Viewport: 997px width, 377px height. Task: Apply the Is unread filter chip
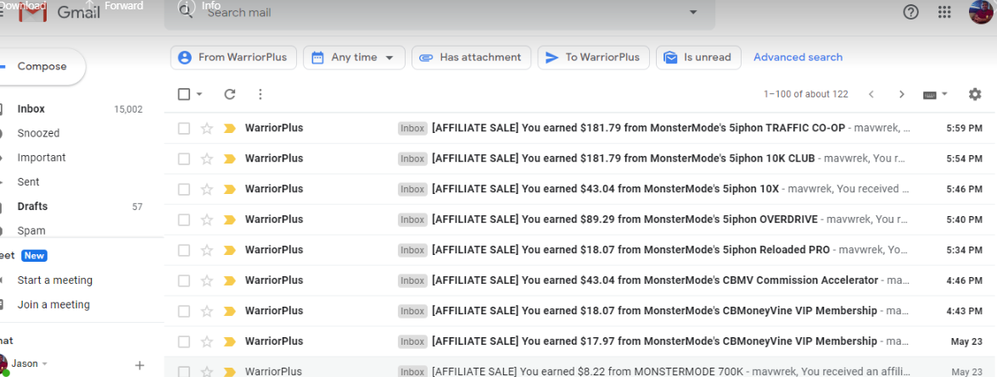pos(698,58)
